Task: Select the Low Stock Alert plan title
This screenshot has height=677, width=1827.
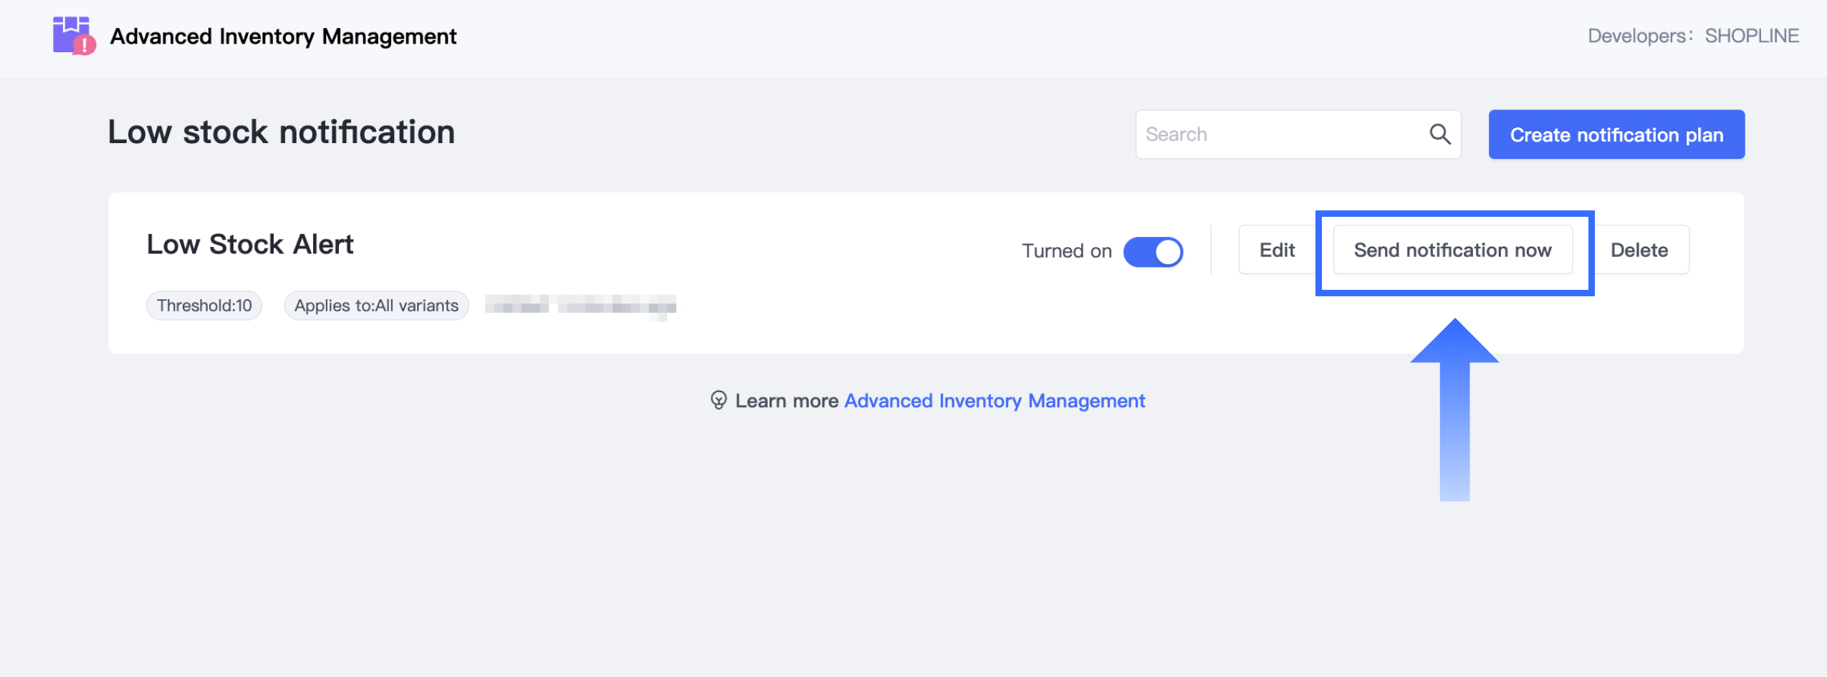Action: pyautogui.click(x=250, y=245)
